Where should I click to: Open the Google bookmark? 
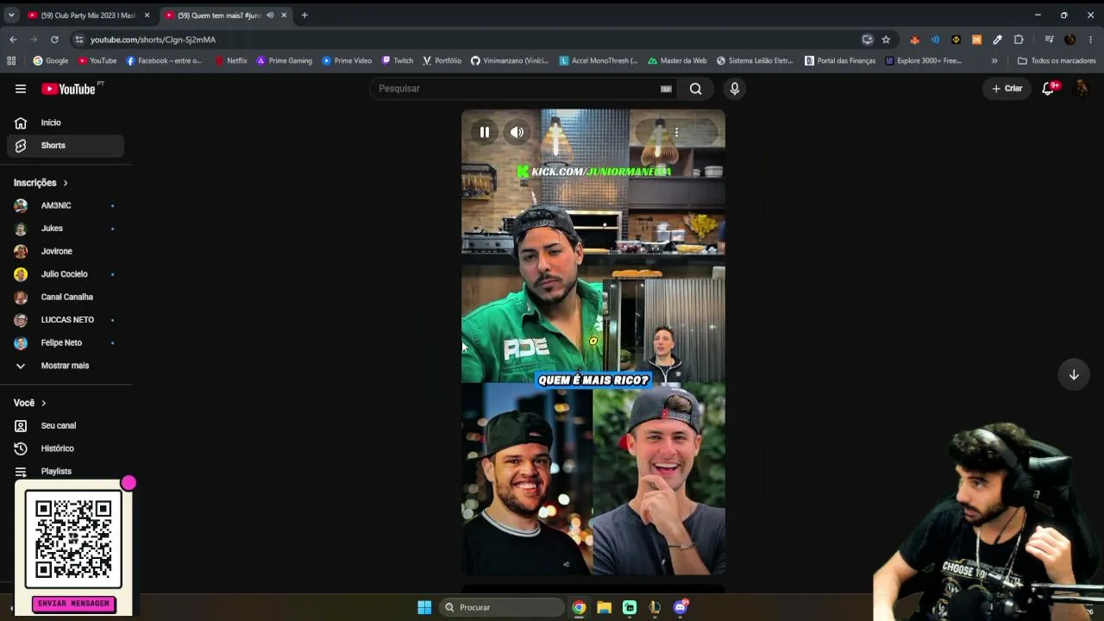click(51, 60)
